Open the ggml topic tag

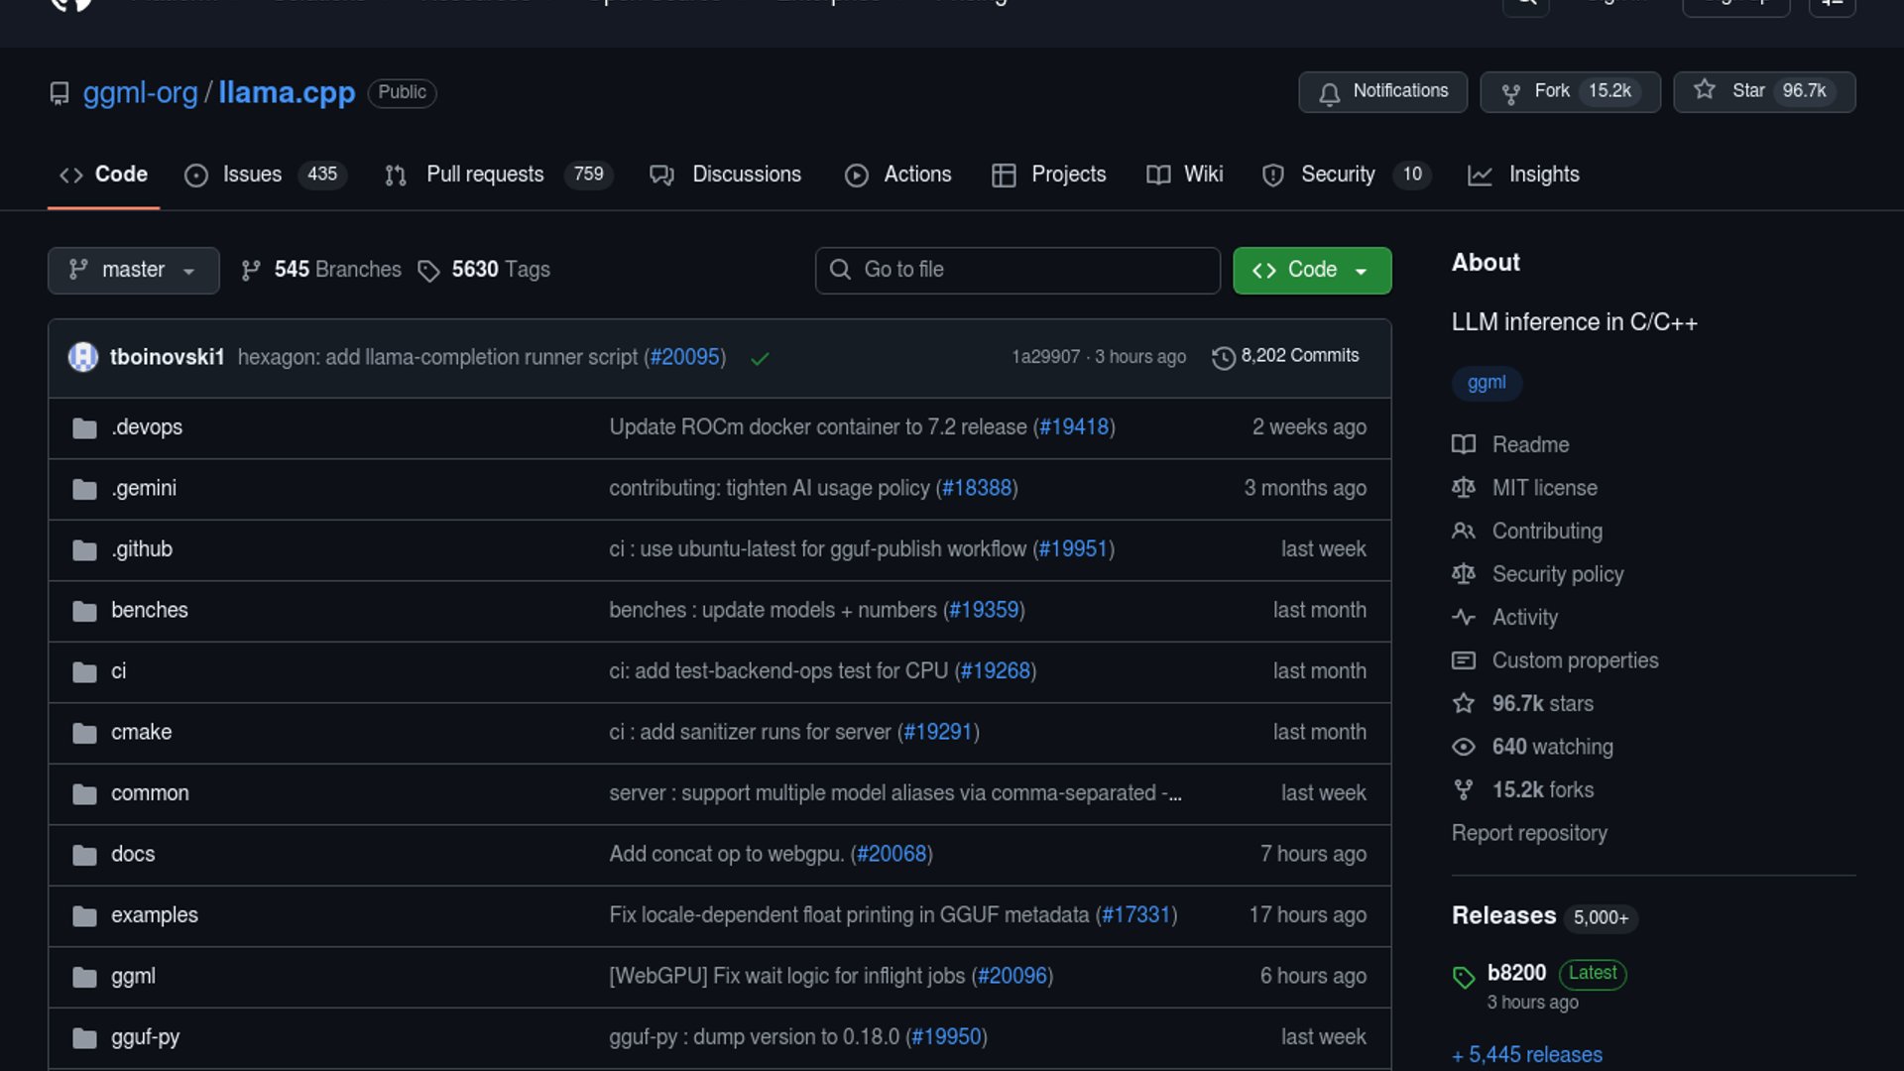pos(1486,383)
